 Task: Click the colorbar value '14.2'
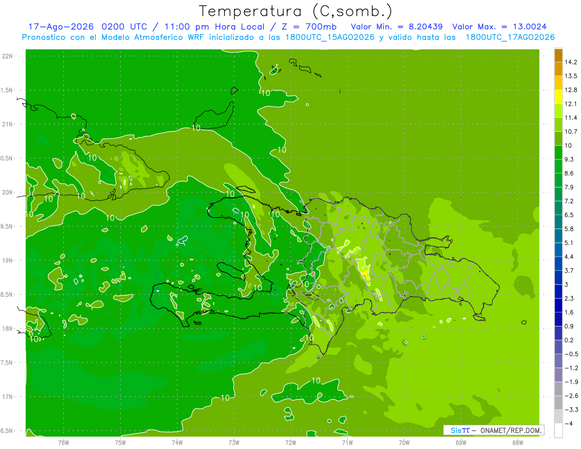click(571, 62)
